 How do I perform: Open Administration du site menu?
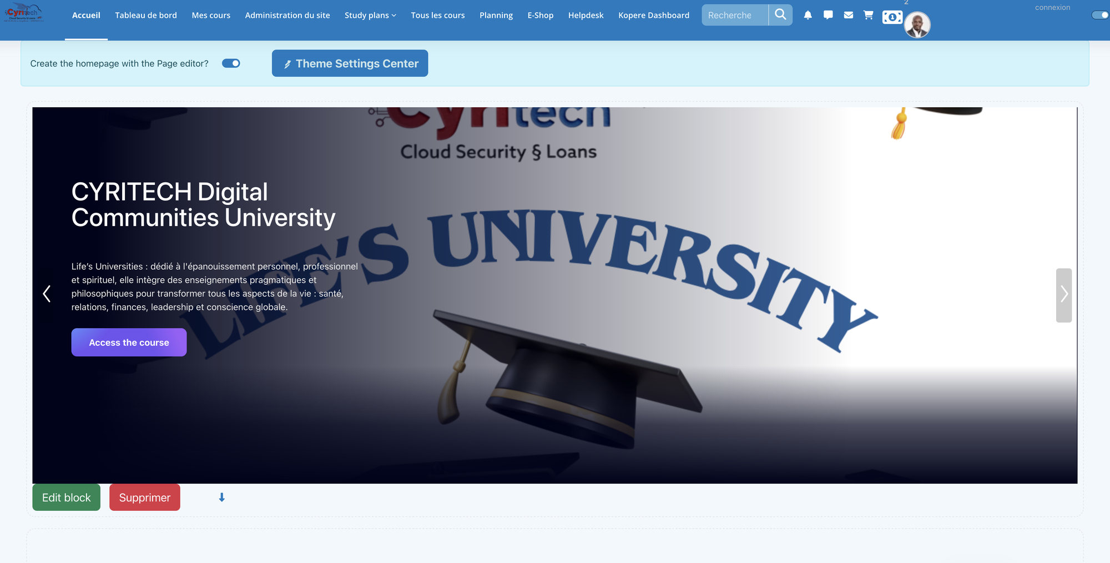coord(287,16)
